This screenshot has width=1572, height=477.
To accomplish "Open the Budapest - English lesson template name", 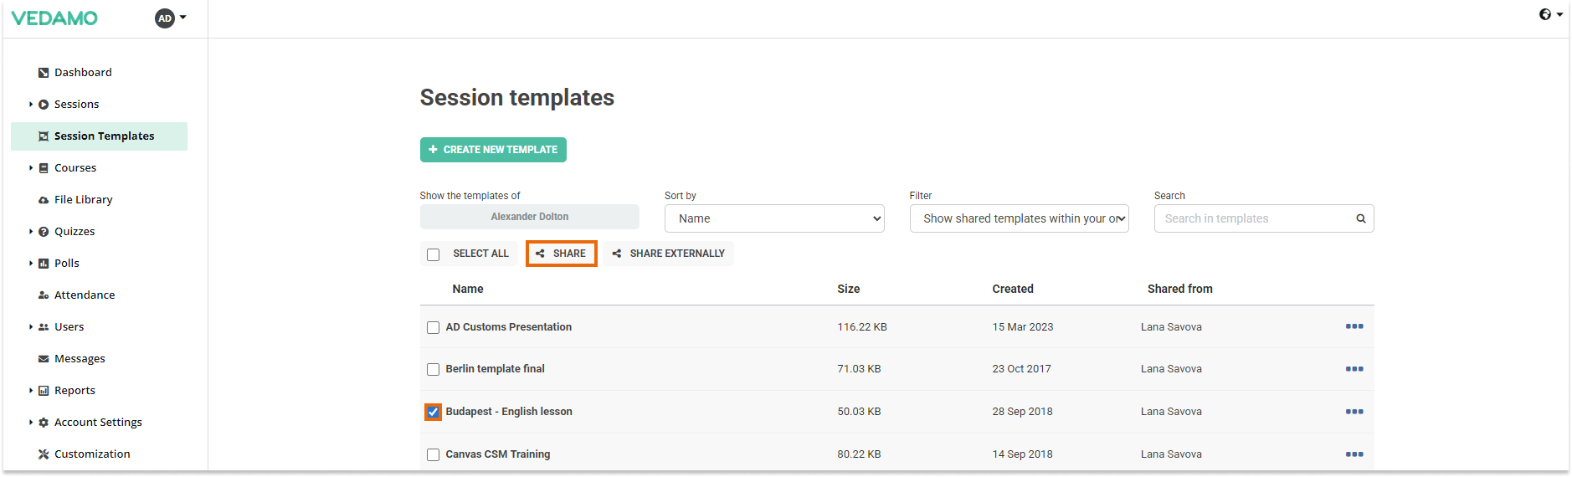I will (509, 412).
